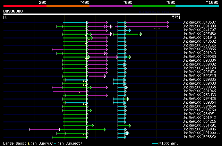Select the UniRef100_Q41120 label
The width and height of the screenshot is (222, 146).
click(199, 68)
